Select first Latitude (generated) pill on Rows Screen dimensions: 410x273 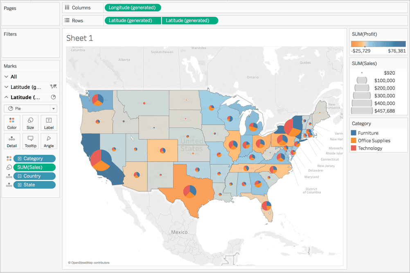(133, 20)
